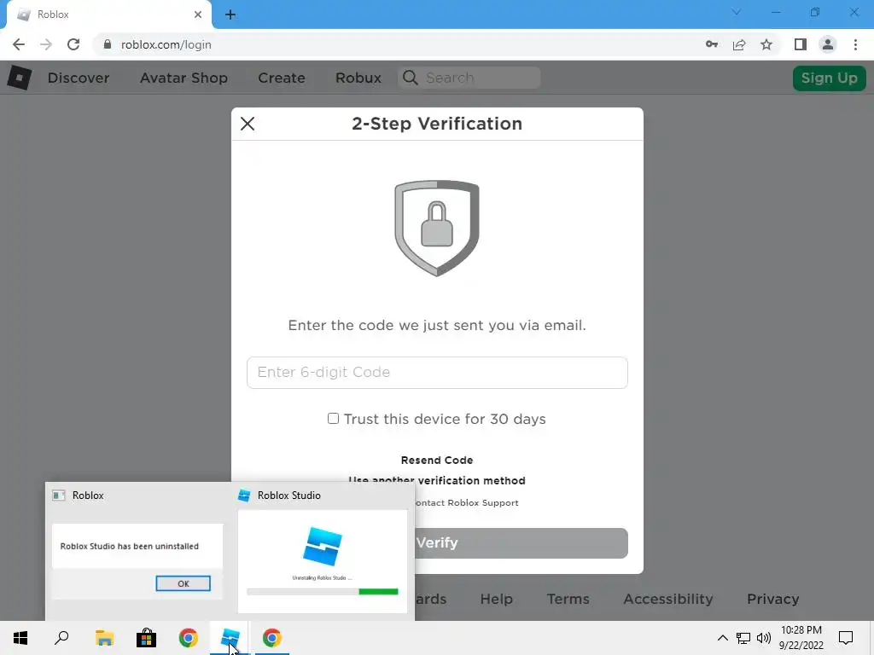The height and width of the screenshot is (655, 874).
Task: Close the 2-Step Verification dialog
Action: coord(248,124)
